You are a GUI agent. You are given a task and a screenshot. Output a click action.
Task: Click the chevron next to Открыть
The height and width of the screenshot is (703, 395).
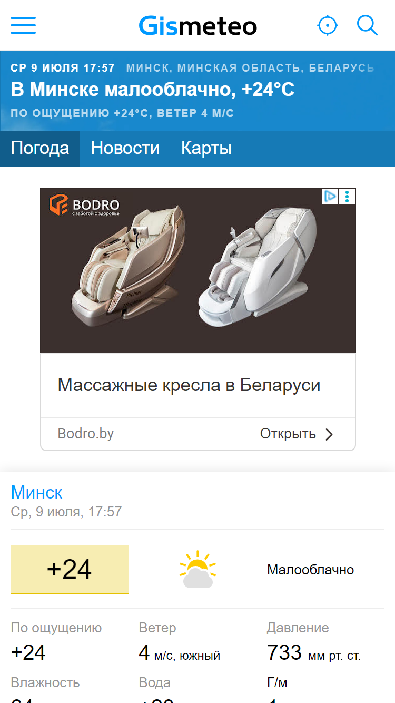[x=329, y=434]
